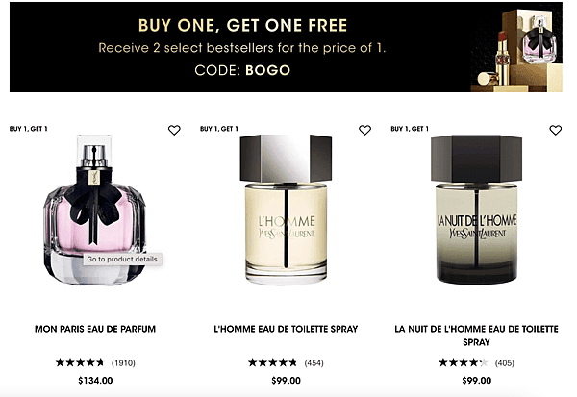Viewport: 577px width, 397px height.
Task: Click the La Nuit de L'Homme star rating
Action: 464,362
